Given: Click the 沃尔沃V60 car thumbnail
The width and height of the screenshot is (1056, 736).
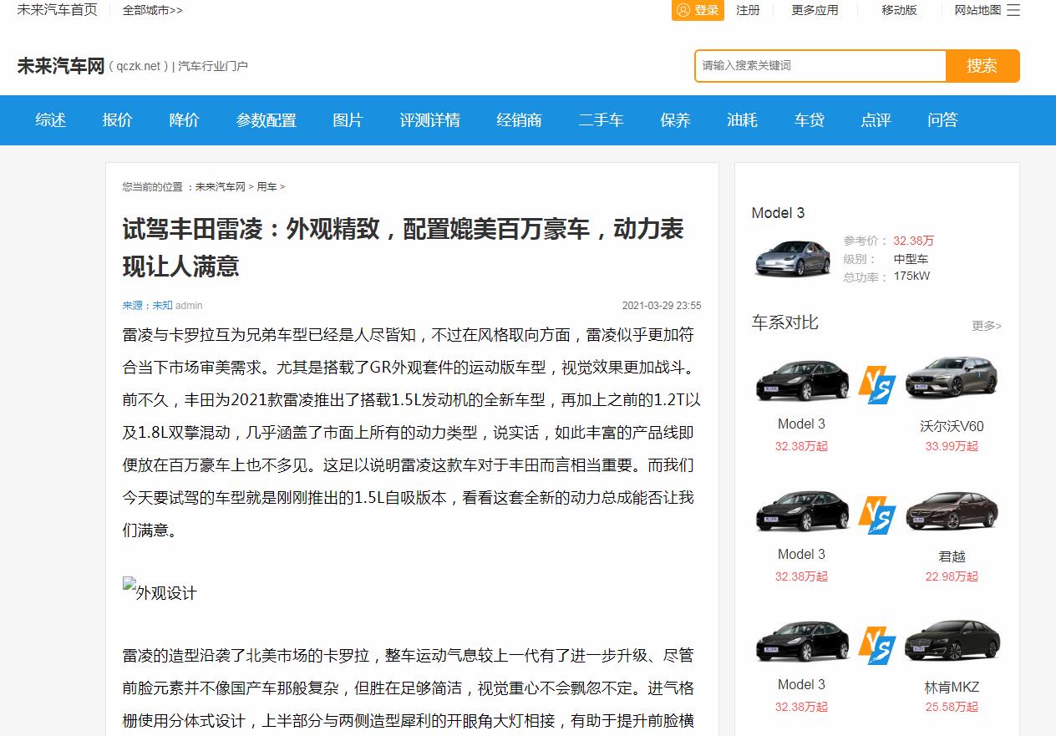Looking at the screenshot, I should [952, 378].
